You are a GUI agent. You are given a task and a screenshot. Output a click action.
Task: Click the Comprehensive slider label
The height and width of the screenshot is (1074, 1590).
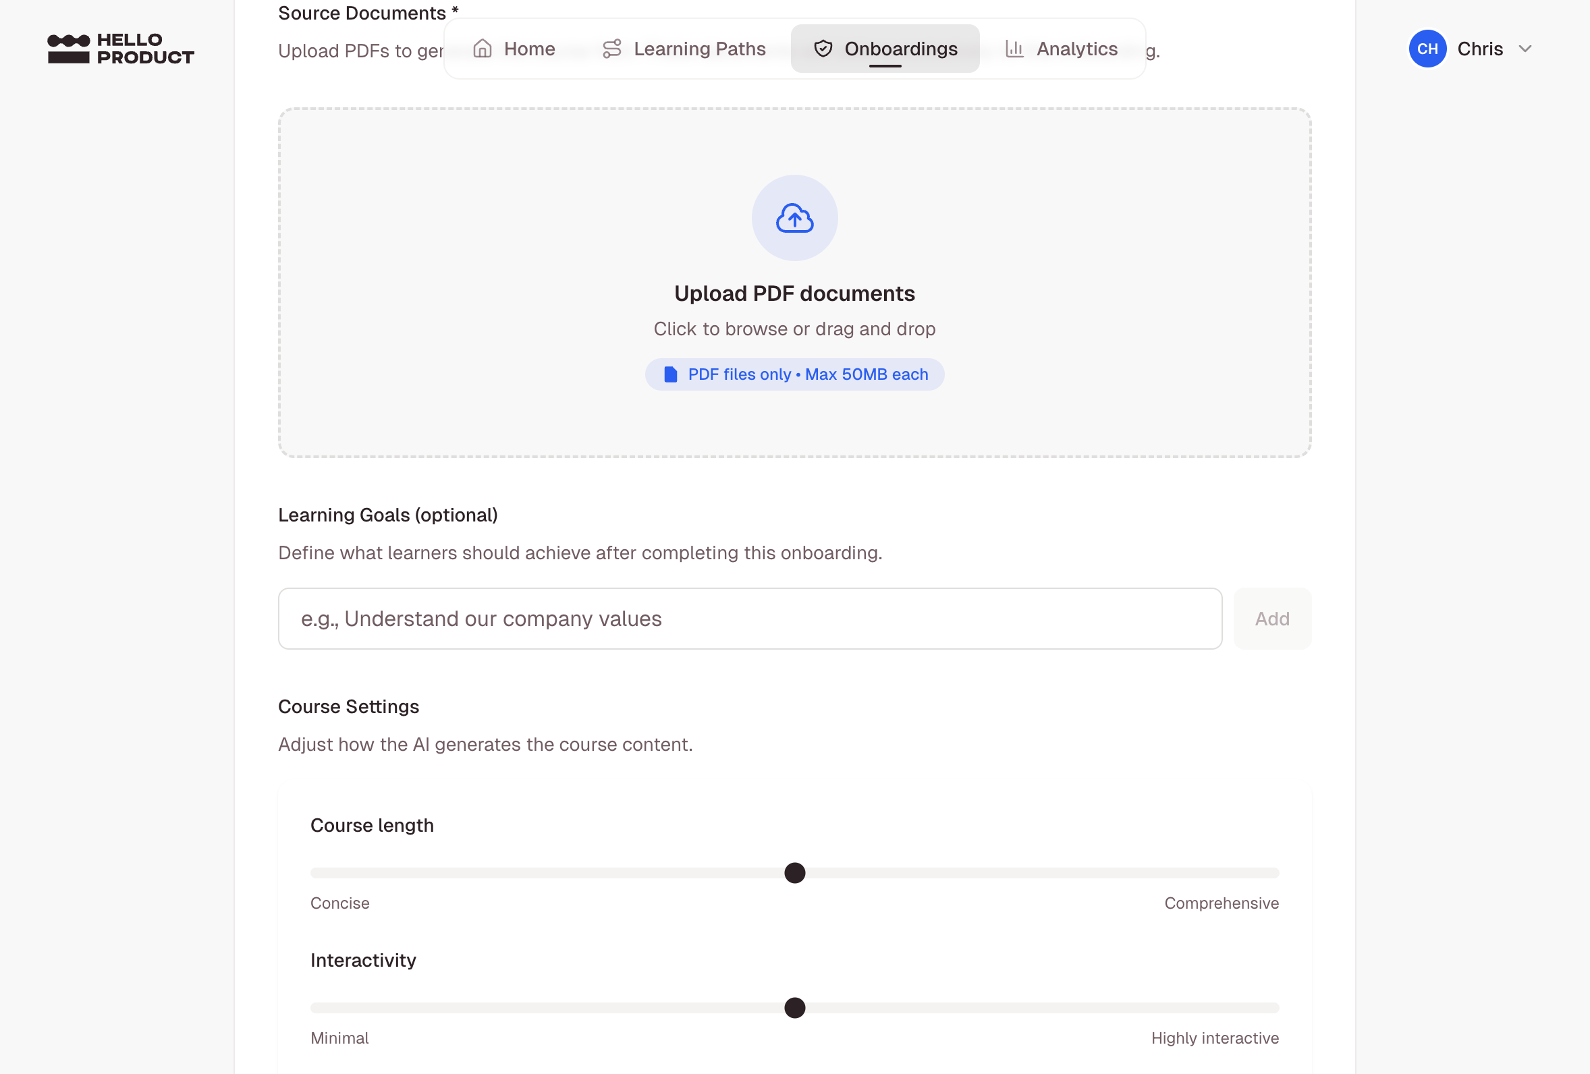[1222, 903]
